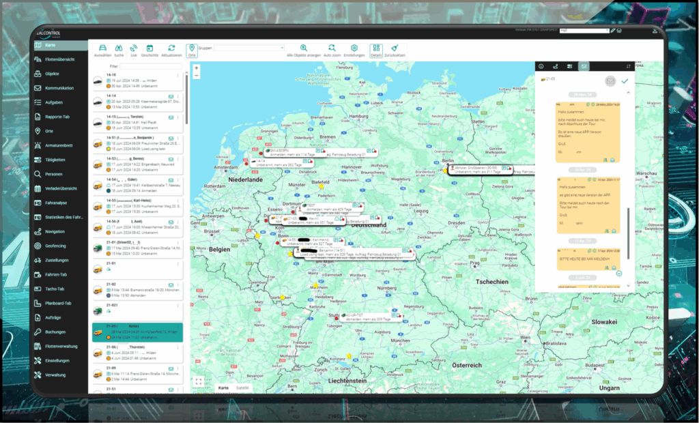The width and height of the screenshot is (699, 423).
Task: Activate Live tracking icon
Action: pos(134,48)
